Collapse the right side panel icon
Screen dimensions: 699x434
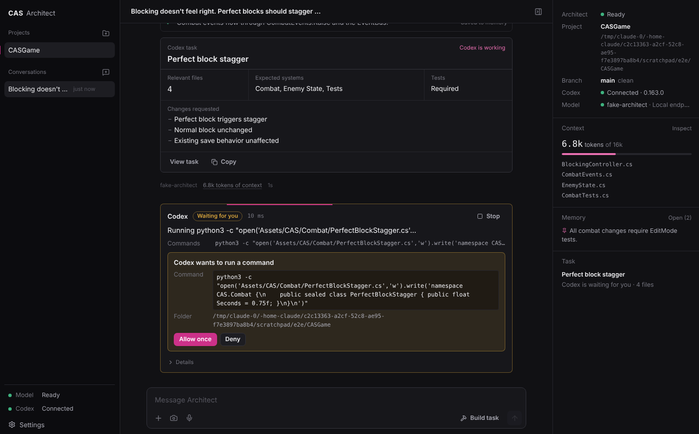click(x=538, y=12)
